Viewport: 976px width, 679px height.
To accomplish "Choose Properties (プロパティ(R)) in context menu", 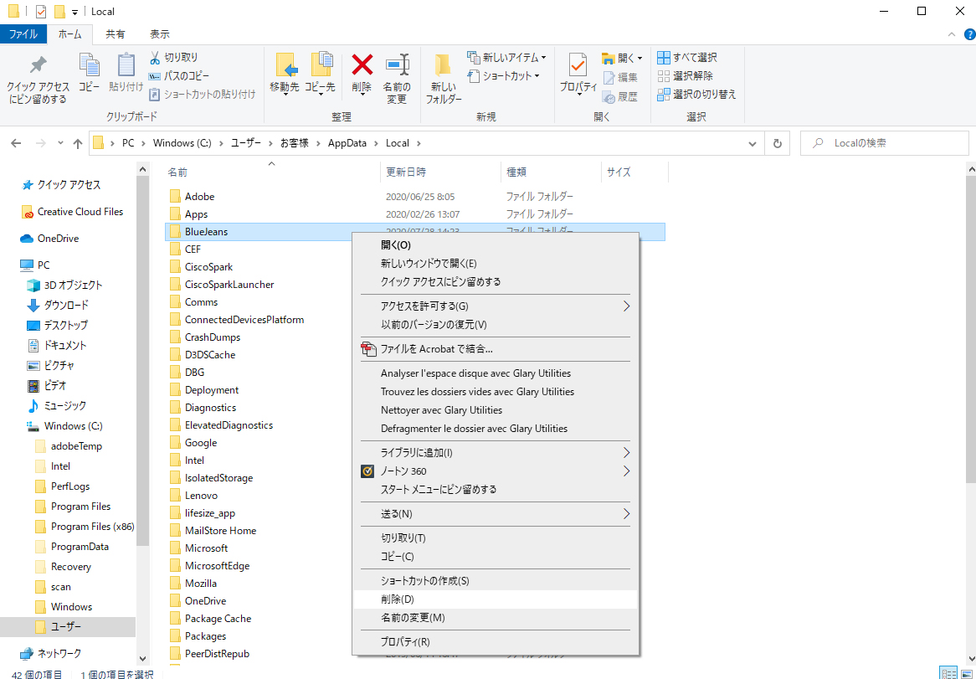I will pyautogui.click(x=496, y=641).
